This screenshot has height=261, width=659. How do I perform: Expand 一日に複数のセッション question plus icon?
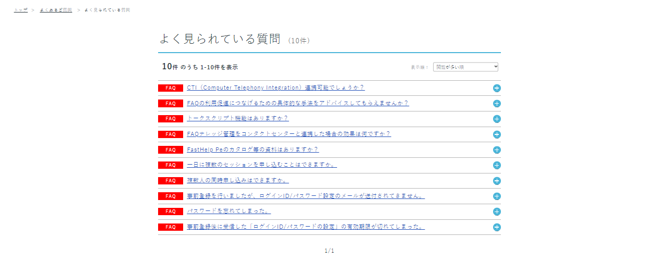[x=497, y=165]
